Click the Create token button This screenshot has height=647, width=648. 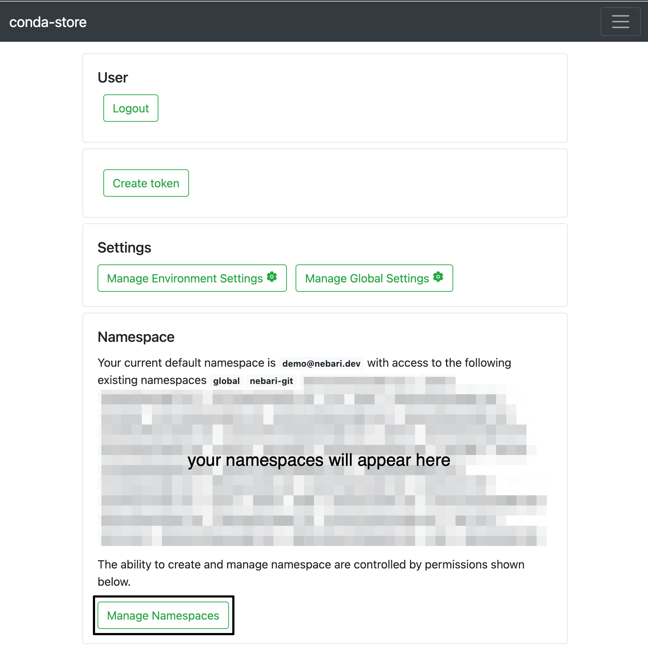click(146, 183)
